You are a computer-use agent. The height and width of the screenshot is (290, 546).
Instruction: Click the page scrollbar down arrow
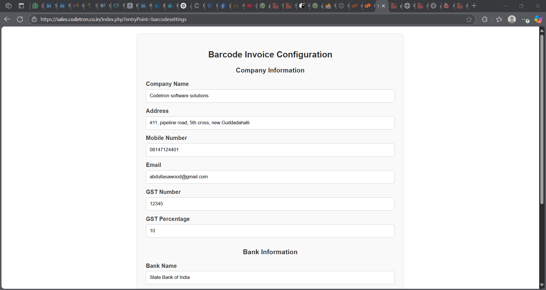542,285
